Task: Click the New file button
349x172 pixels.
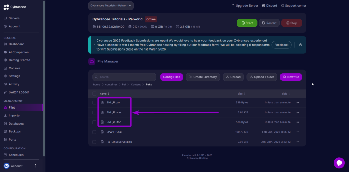Action: pos(291,77)
